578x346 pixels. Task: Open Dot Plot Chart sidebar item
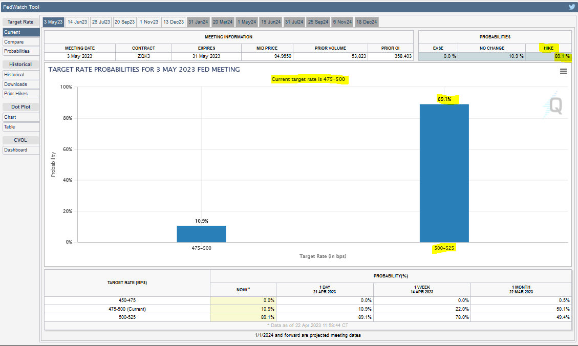(21, 117)
